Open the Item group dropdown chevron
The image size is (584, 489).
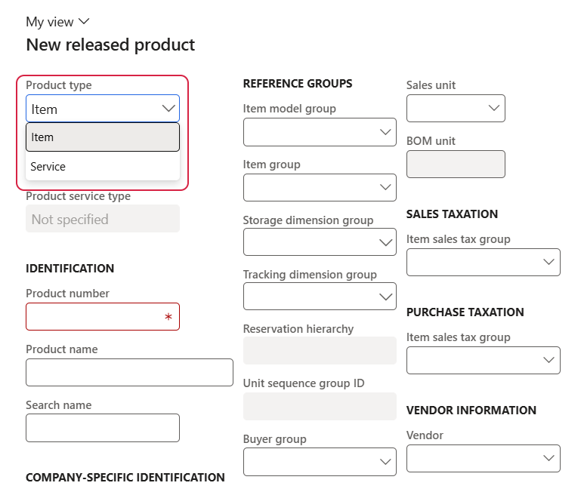(x=385, y=187)
